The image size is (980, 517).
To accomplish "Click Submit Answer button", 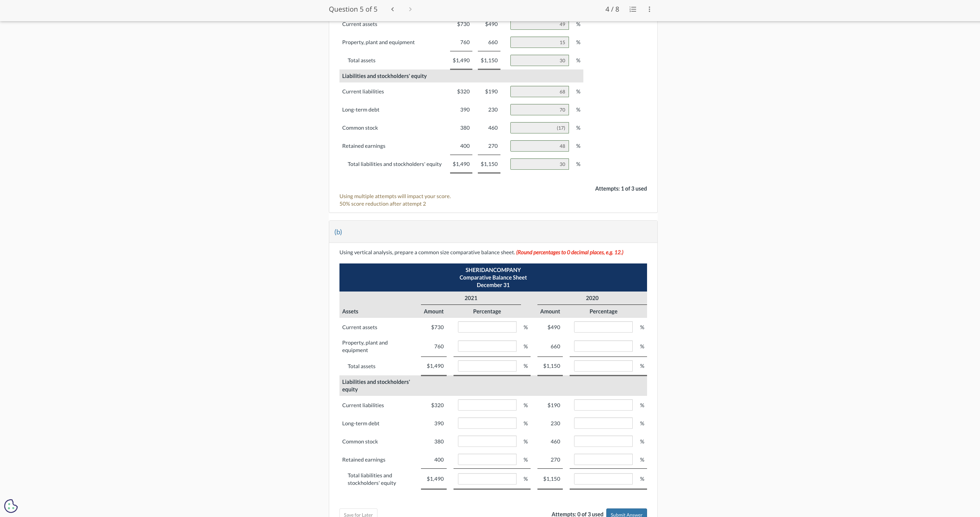I will coord(626,514).
